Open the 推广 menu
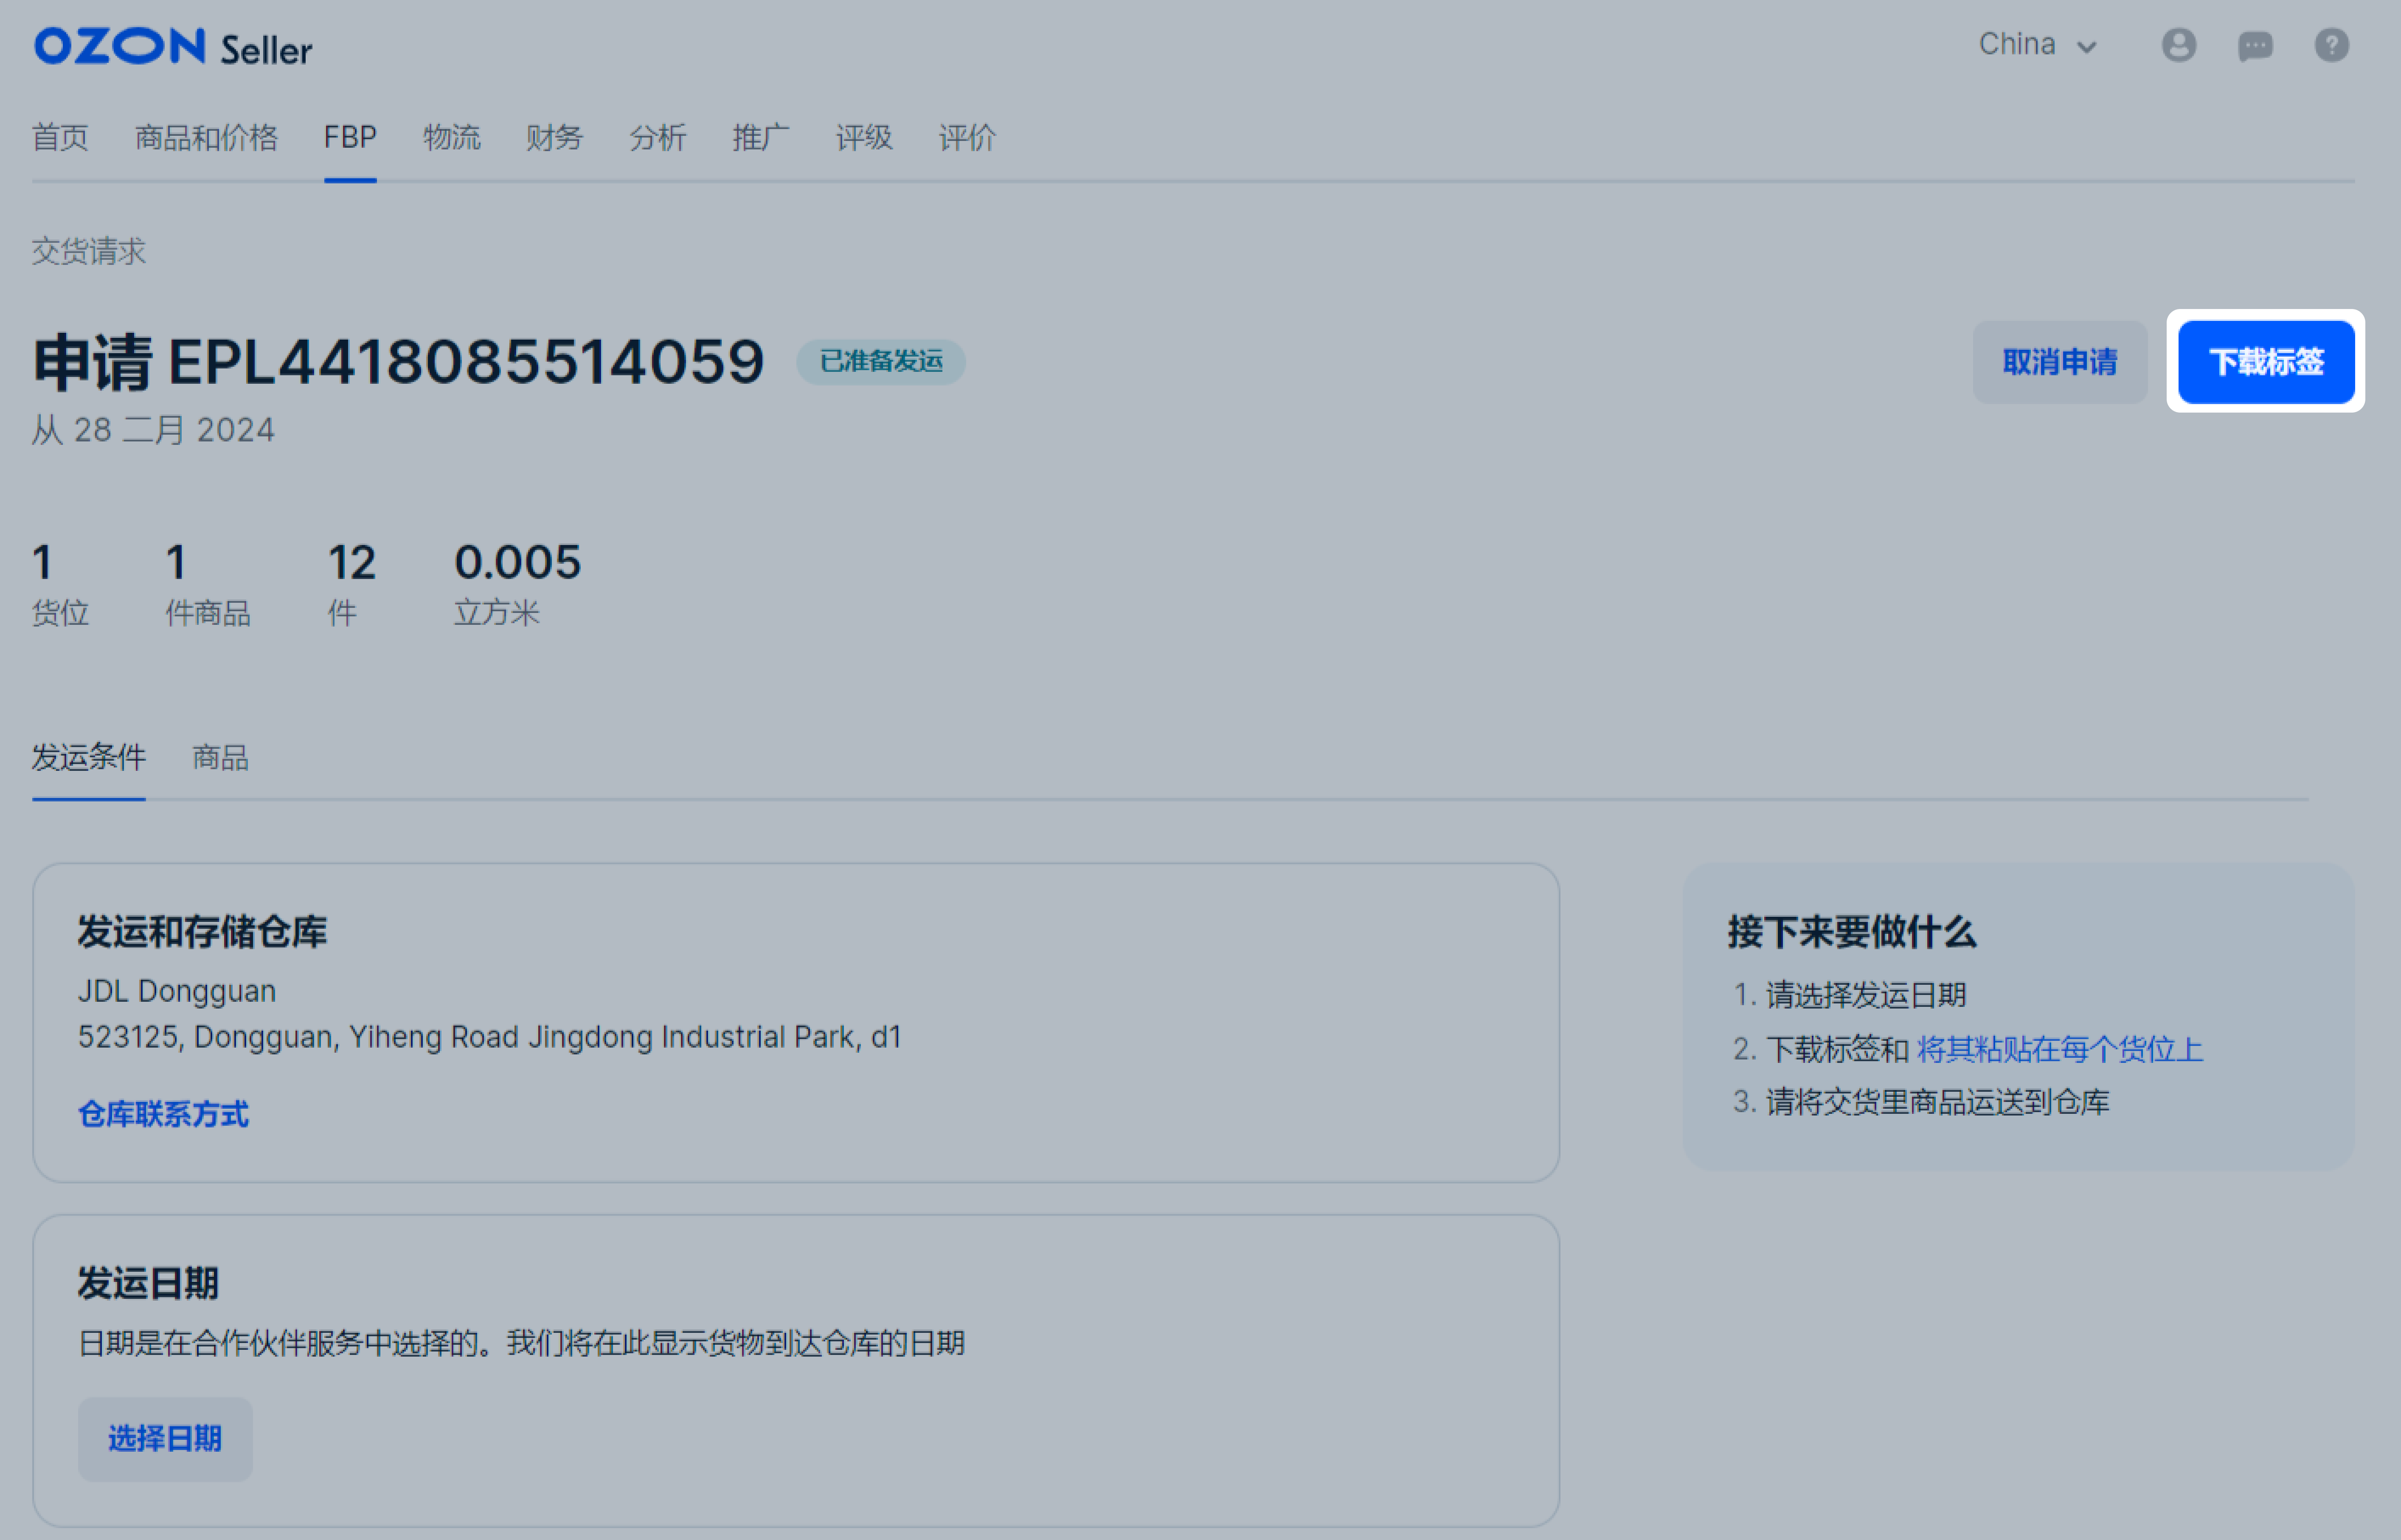The height and width of the screenshot is (1540, 2401). coord(761,137)
